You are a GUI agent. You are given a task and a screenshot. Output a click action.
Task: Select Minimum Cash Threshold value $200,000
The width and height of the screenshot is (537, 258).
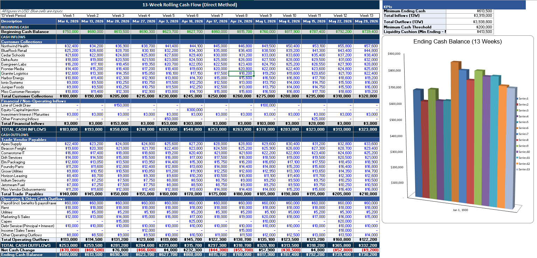point(469,27)
